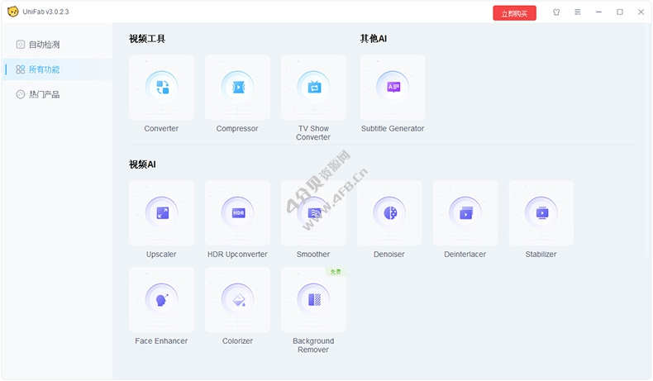Open the Subtitle Generator tool
The width and height of the screenshot is (653, 381).
(x=393, y=87)
